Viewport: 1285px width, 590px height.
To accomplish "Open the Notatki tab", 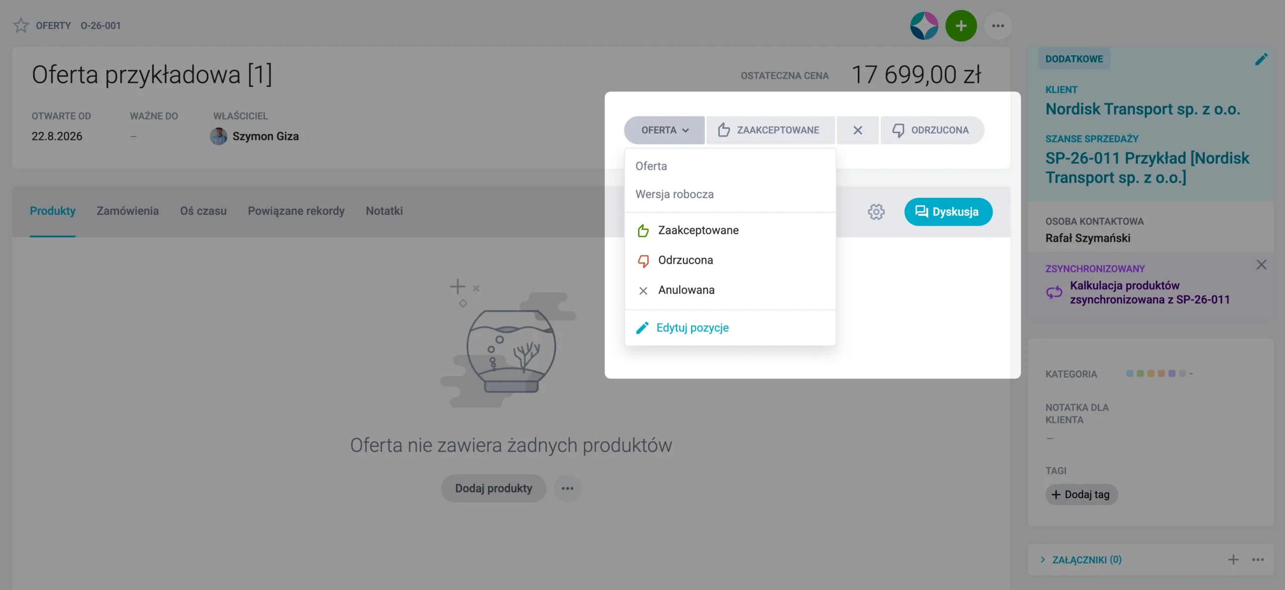I will (x=384, y=211).
